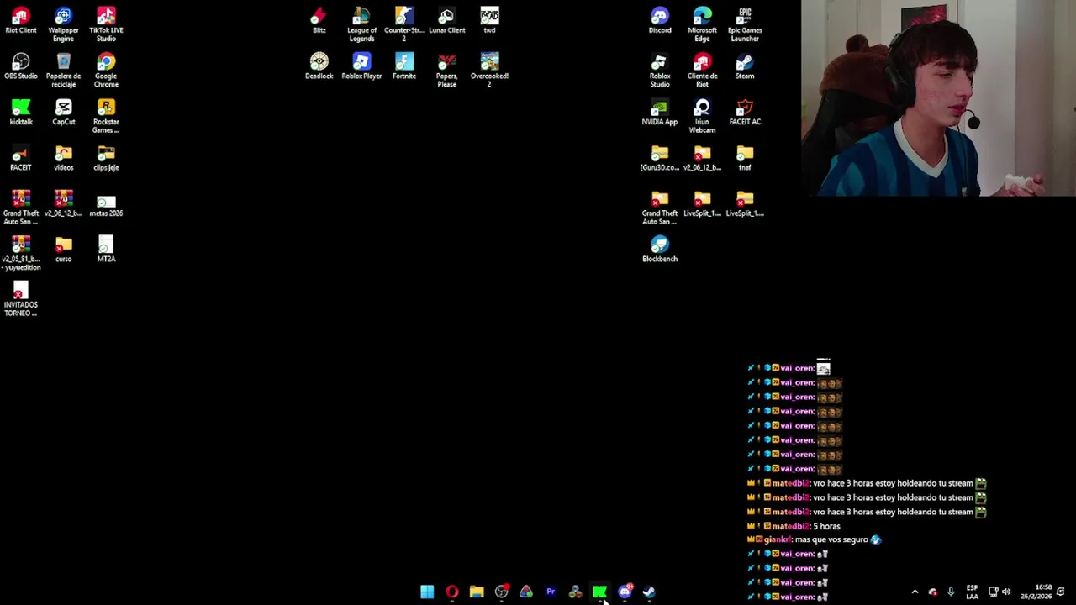Open File Explorer from the taskbar
1076x605 pixels.
click(x=477, y=592)
